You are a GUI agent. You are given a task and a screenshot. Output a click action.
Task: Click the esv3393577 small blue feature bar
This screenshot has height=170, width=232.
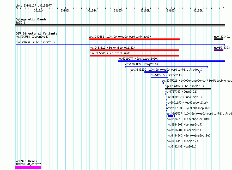click(170, 116)
